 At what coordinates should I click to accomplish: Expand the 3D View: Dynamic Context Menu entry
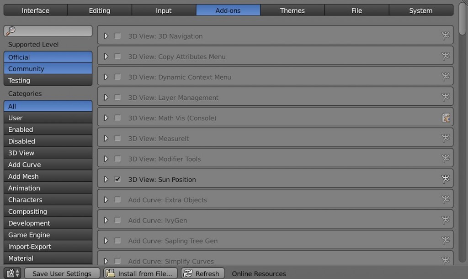tap(106, 77)
